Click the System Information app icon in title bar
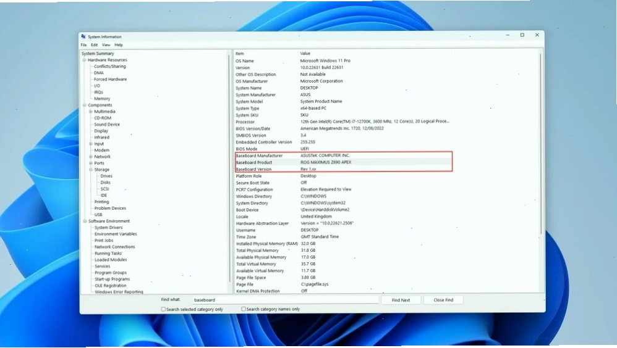Image resolution: width=617 pixels, height=348 pixels. [83, 36]
